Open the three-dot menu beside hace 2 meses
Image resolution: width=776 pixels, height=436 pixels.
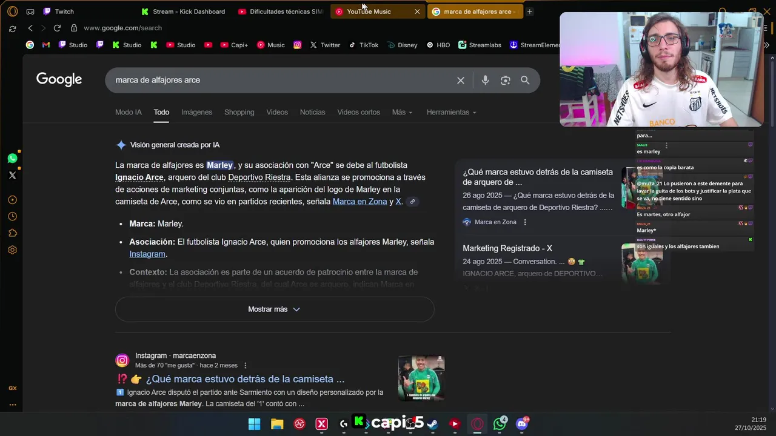click(x=246, y=366)
